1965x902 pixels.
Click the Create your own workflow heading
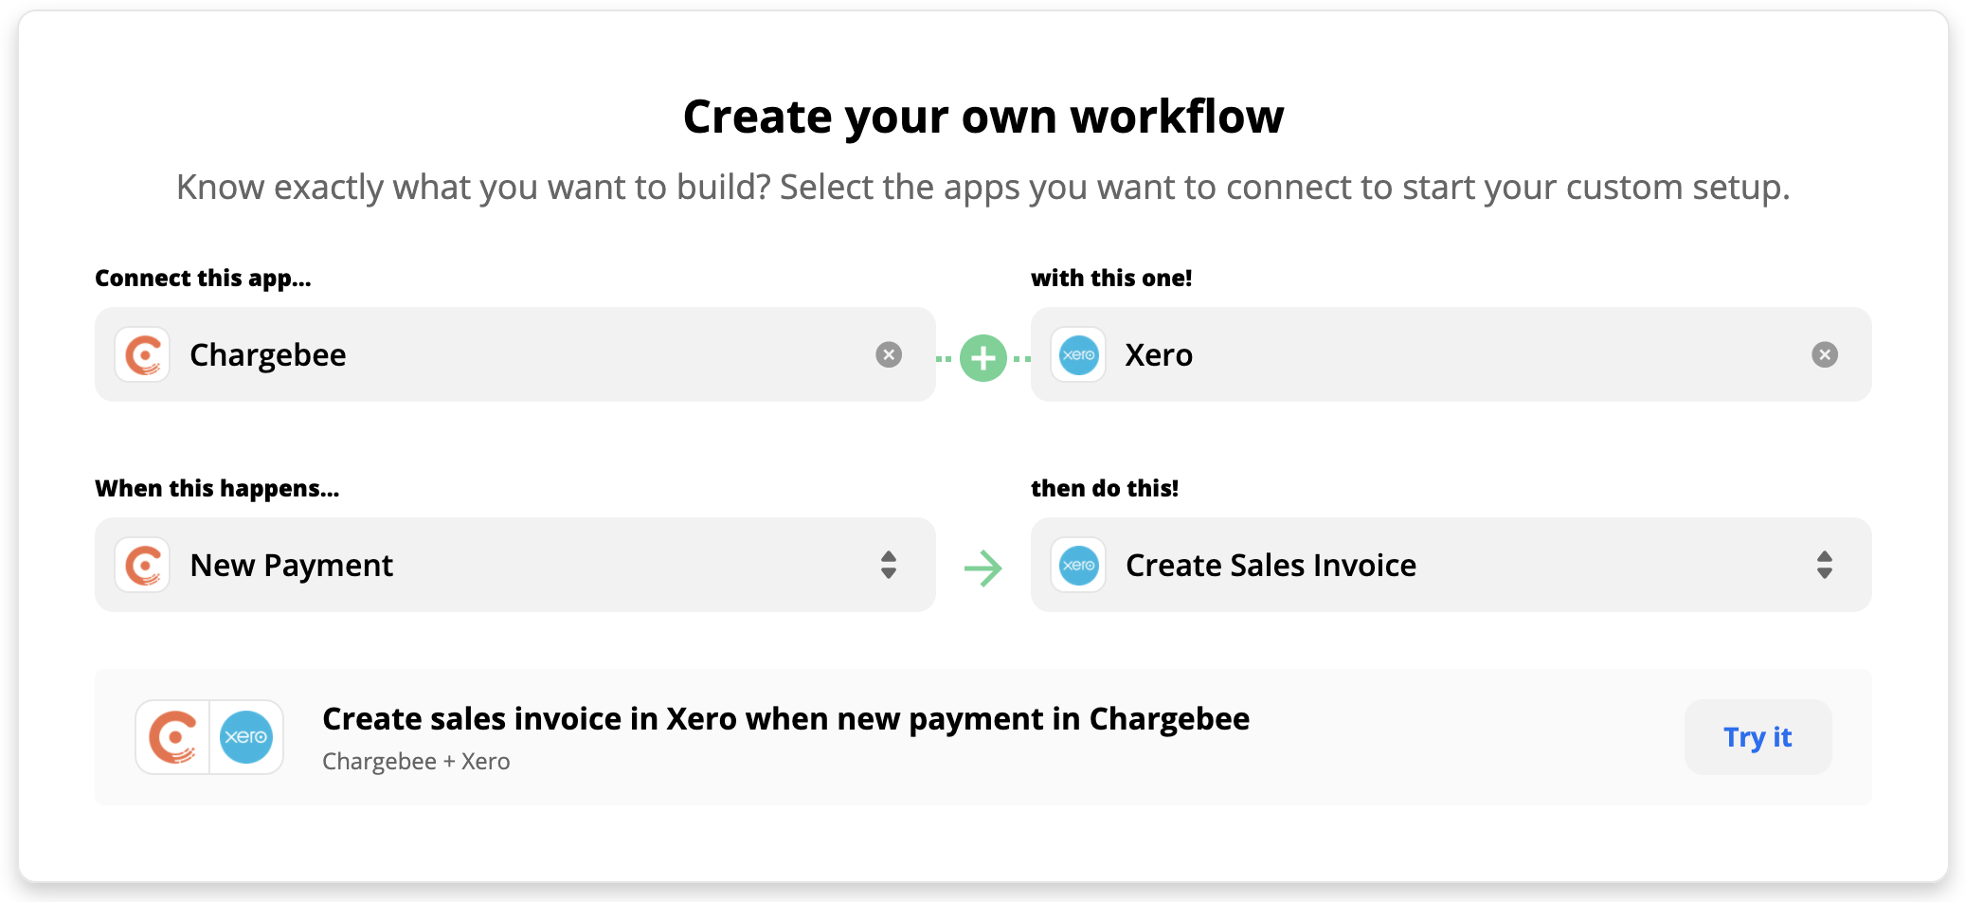(x=982, y=117)
